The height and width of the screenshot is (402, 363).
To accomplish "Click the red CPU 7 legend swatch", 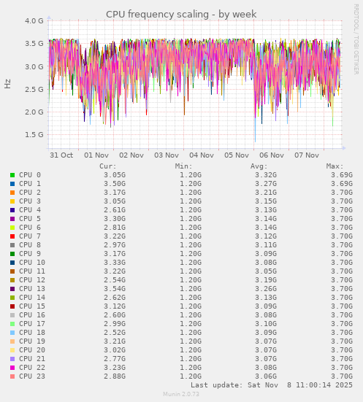I will coord(12,236).
